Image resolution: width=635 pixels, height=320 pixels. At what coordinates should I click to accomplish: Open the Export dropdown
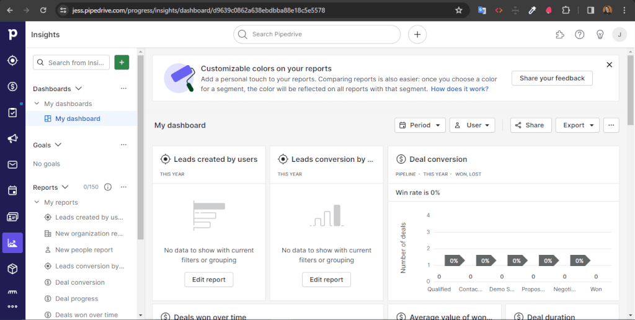pyautogui.click(x=577, y=125)
